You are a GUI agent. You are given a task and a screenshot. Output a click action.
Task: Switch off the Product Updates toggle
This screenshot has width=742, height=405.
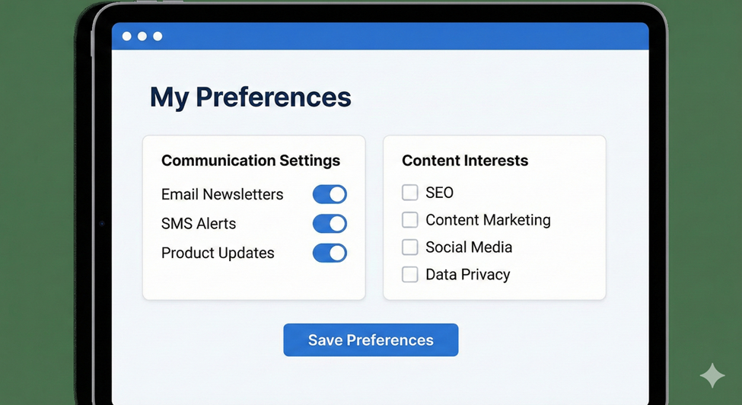tap(330, 253)
